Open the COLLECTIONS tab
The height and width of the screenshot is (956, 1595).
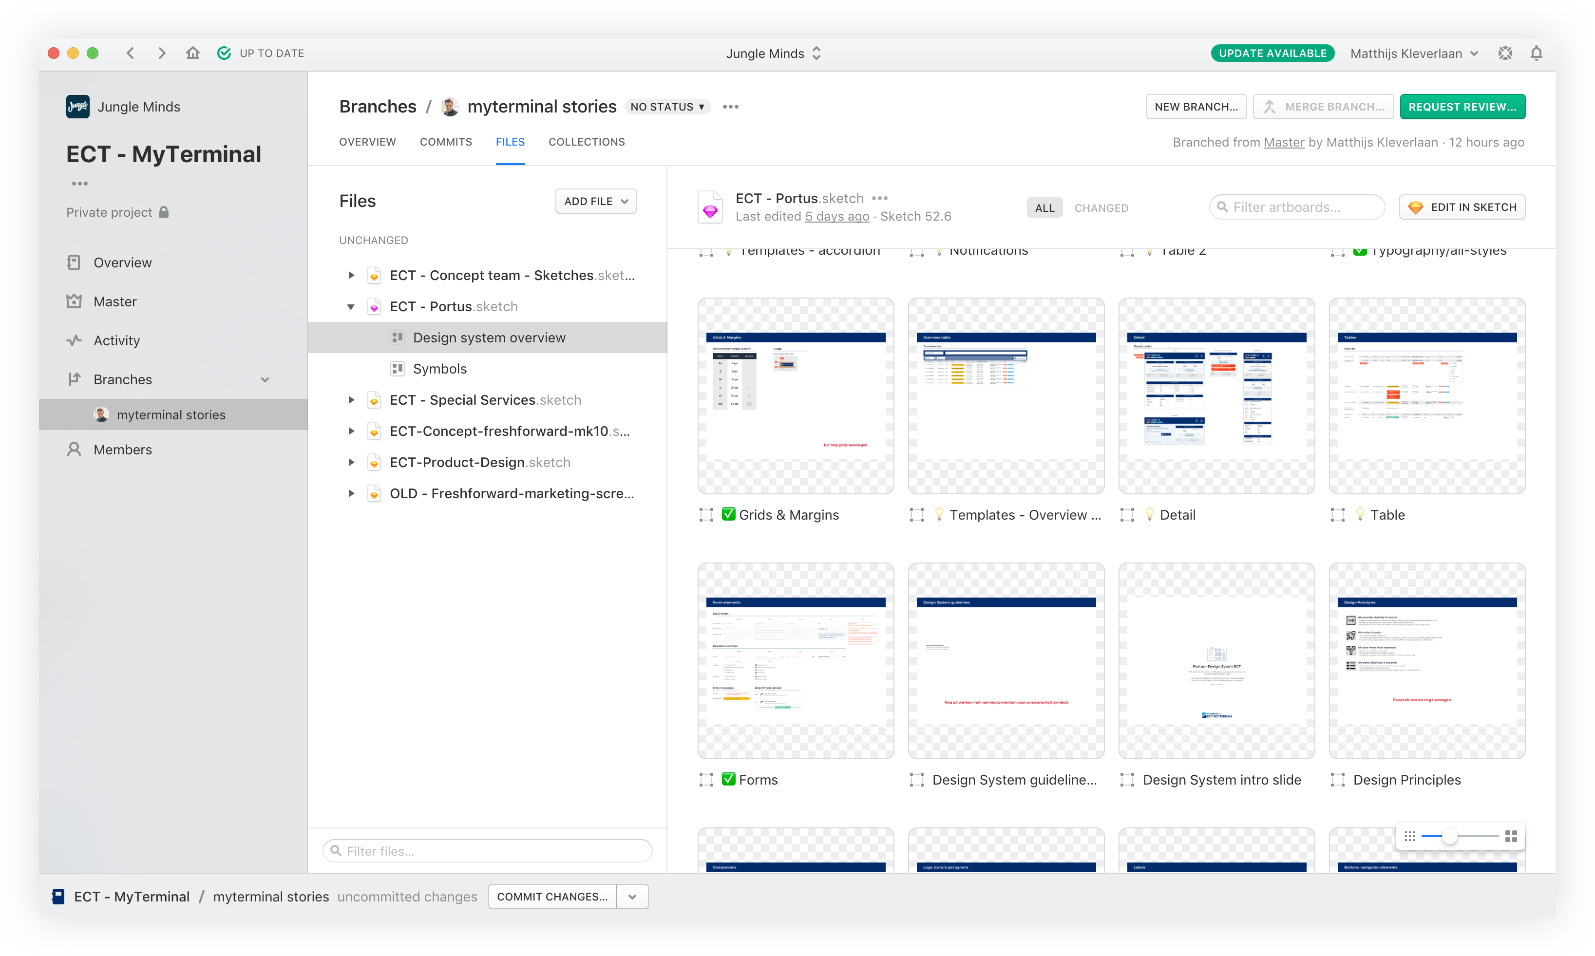(x=586, y=142)
